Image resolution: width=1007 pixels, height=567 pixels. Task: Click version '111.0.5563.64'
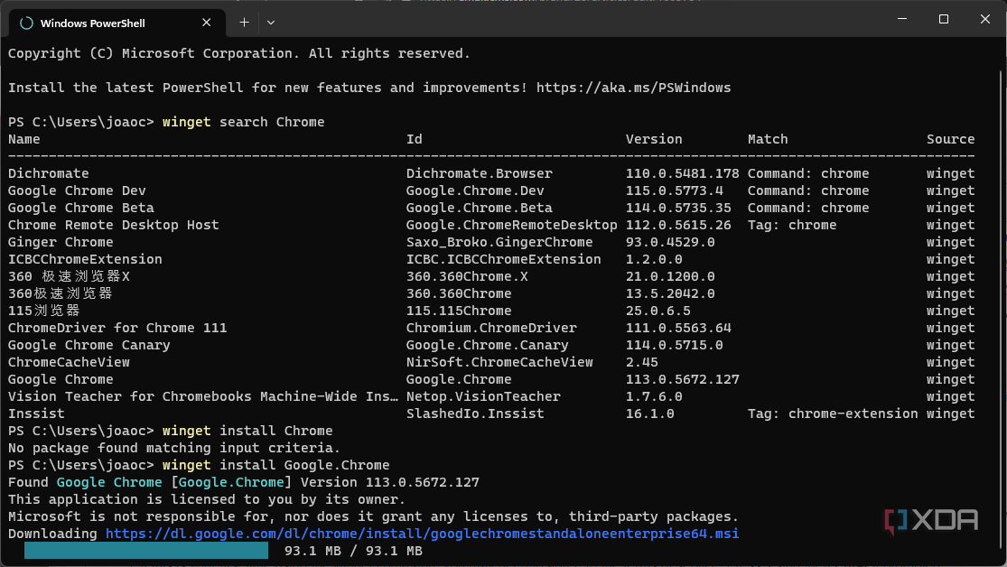pyautogui.click(x=679, y=328)
